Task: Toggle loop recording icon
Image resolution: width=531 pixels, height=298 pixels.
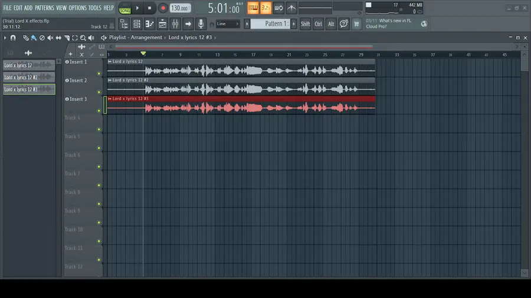Action: point(278,8)
